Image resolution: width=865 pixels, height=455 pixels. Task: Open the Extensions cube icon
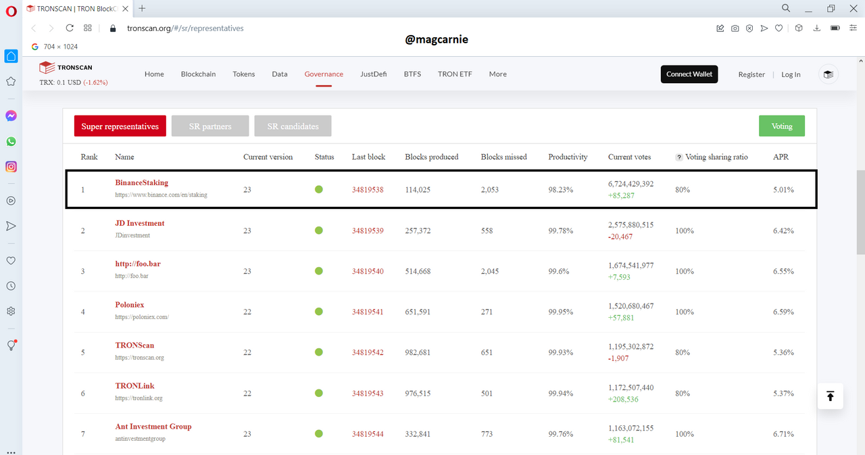point(799,28)
